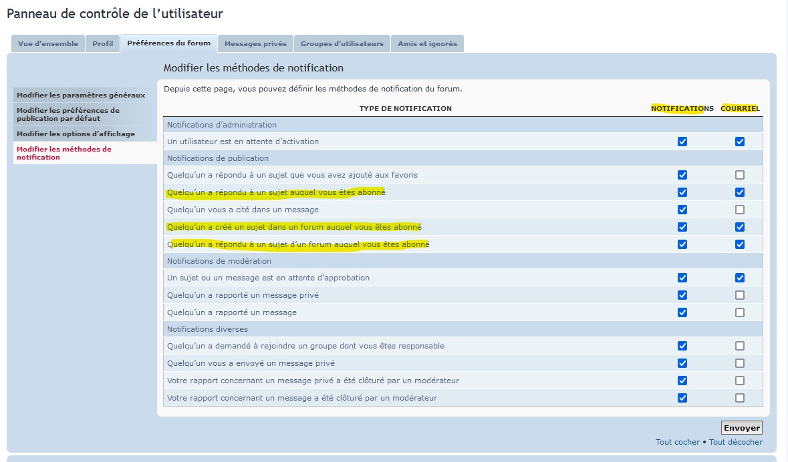The image size is (788, 462).
Task: Open the Messages privés tab
Action: [x=255, y=44]
